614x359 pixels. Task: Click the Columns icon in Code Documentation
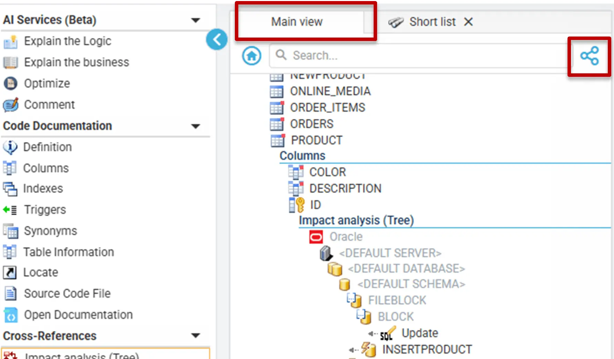click(10, 168)
